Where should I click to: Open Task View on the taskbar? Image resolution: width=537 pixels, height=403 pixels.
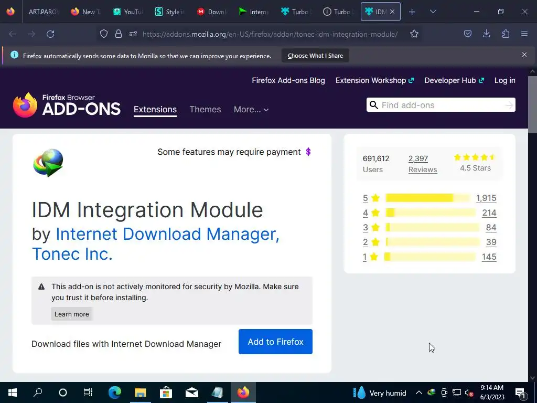click(88, 393)
